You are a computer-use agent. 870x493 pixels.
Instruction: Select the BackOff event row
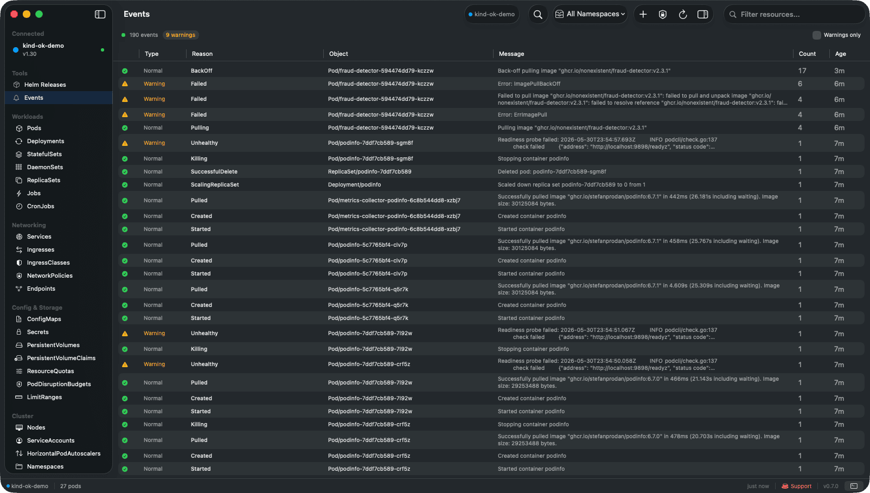(491, 71)
